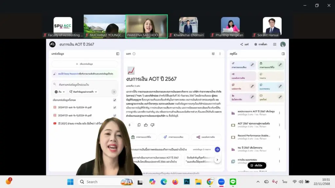Uncheck the first 20241121-aot-fs-fy2024-th.pdf source
Viewport: 335px width, 188px height.
[x=115, y=107]
